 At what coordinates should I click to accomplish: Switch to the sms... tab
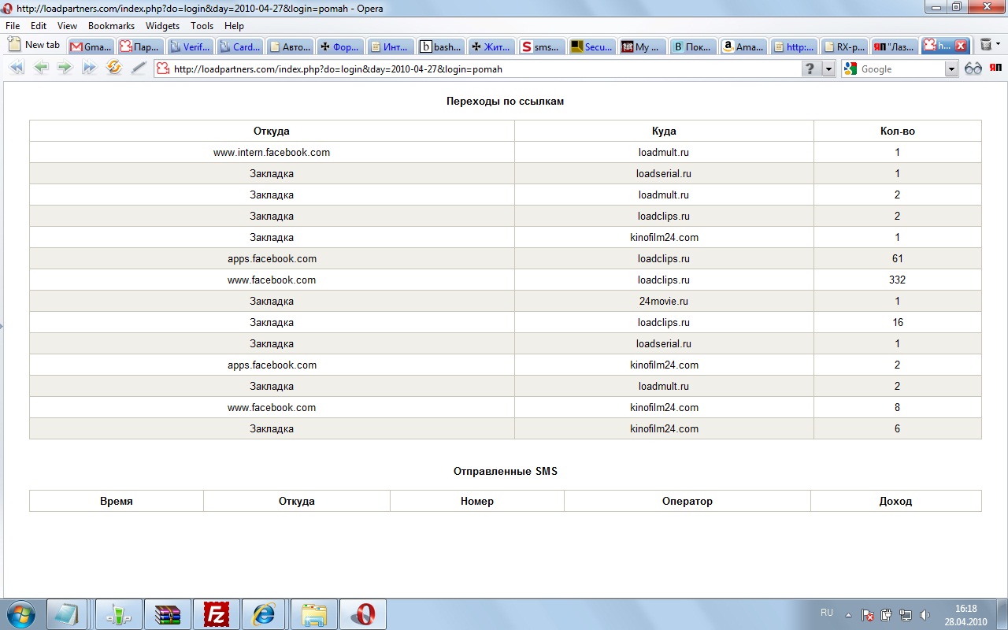click(x=540, y=46)
